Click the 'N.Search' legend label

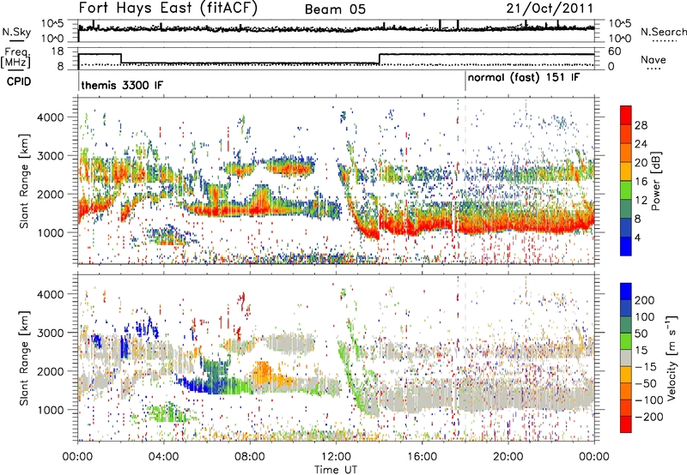pyautogui.click(x=663, y=32)
